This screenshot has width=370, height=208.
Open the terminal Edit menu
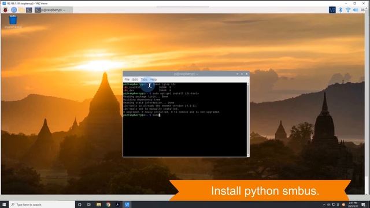point(135,80)
